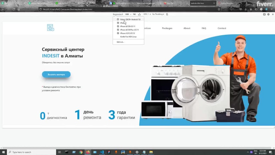
Task: Choose the iPad device preset
Action: (128, 23)
